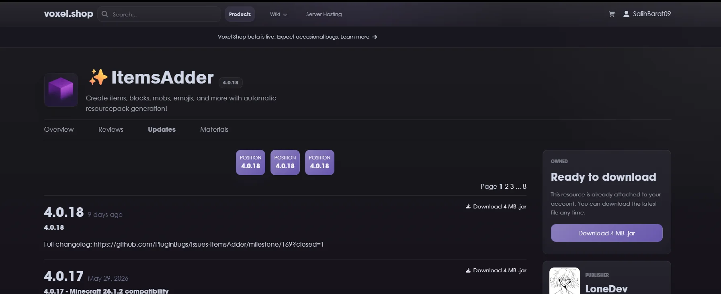Click the "May 29, 2026" date
This screenshot has height=294, width=721.
pos(108,278)
